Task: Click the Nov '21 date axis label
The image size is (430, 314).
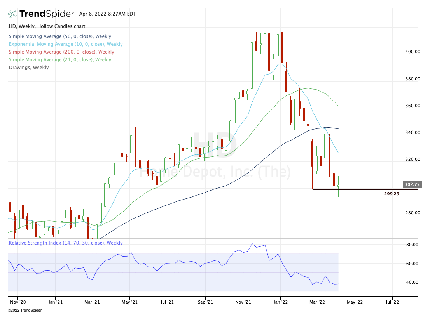Action: 243,302
